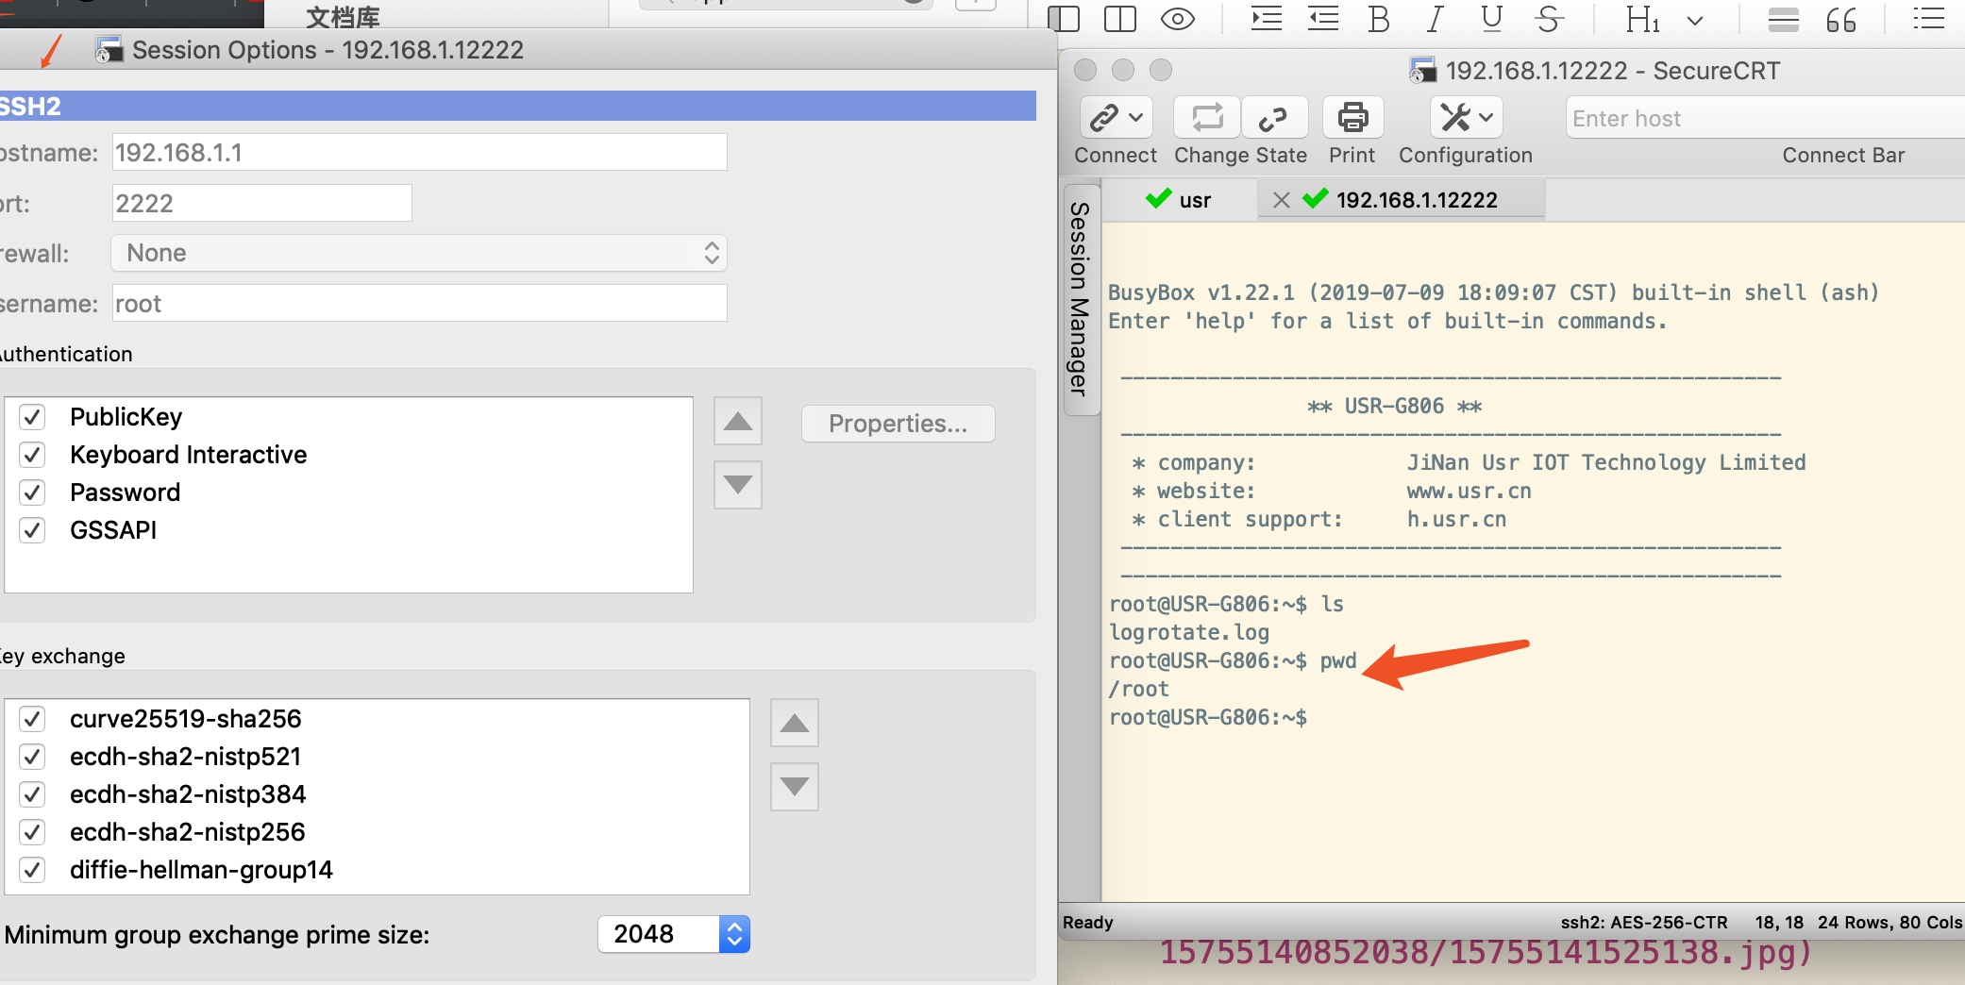Uncheck curve25519-sha256 key exchange checkbox

(x=32, y=719)
